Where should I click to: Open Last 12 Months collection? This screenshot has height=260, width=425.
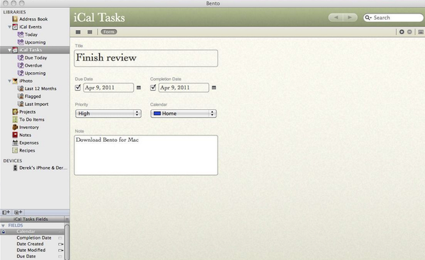point(40,89)
